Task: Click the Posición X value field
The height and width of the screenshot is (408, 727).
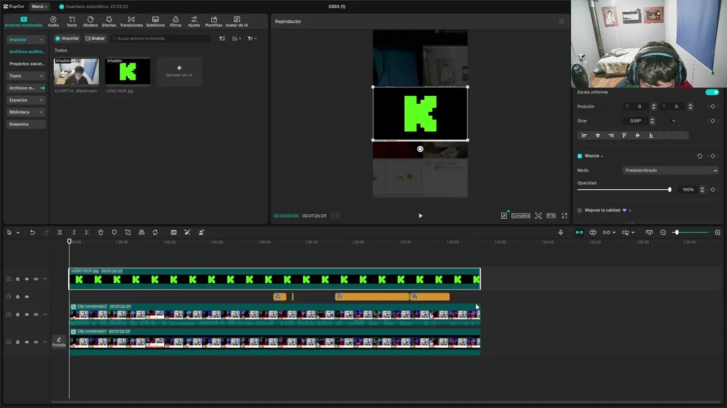Action: click(640, 107)
